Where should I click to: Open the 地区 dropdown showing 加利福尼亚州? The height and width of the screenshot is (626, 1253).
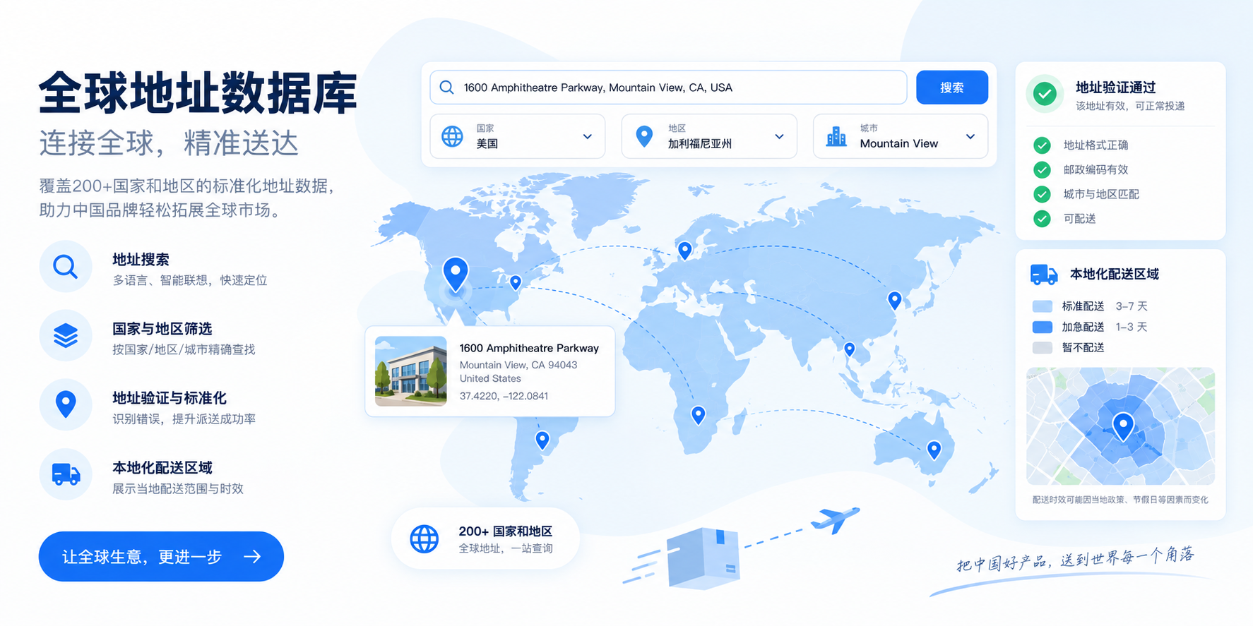pos(709,136)
